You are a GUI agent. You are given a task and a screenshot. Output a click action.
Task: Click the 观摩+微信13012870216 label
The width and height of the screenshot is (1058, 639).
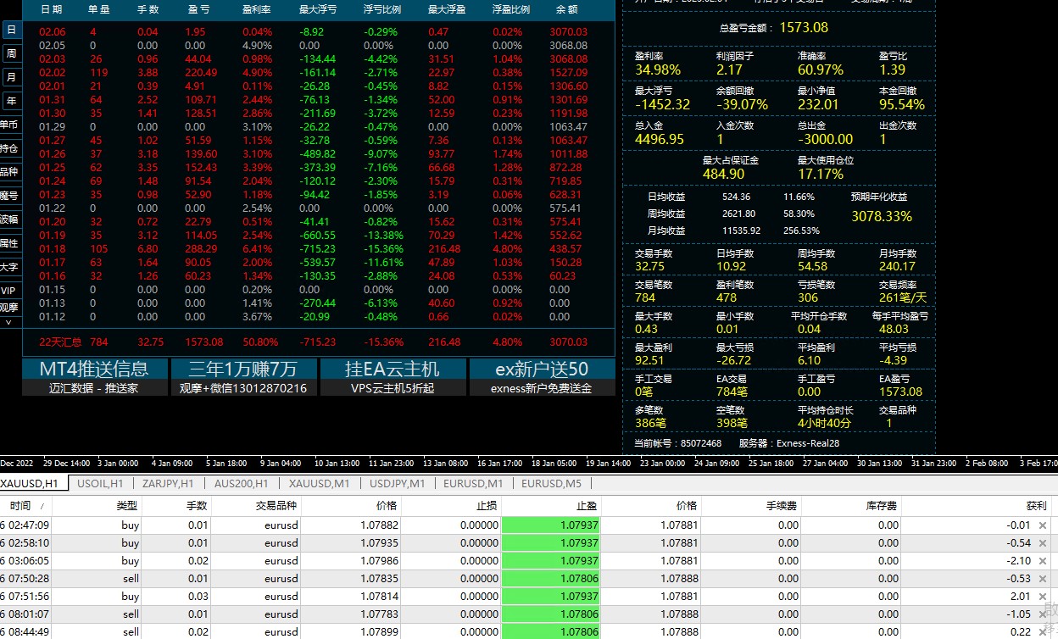[x=243, y=388]
